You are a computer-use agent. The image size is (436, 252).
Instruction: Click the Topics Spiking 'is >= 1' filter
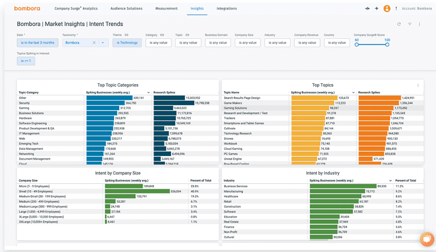tap(26, 61)
